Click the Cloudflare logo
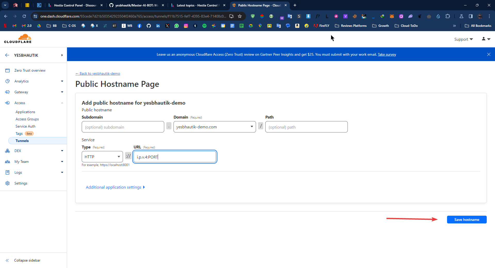Image resolution: width=495 pixels, height=268 pixels. point(18,38)
